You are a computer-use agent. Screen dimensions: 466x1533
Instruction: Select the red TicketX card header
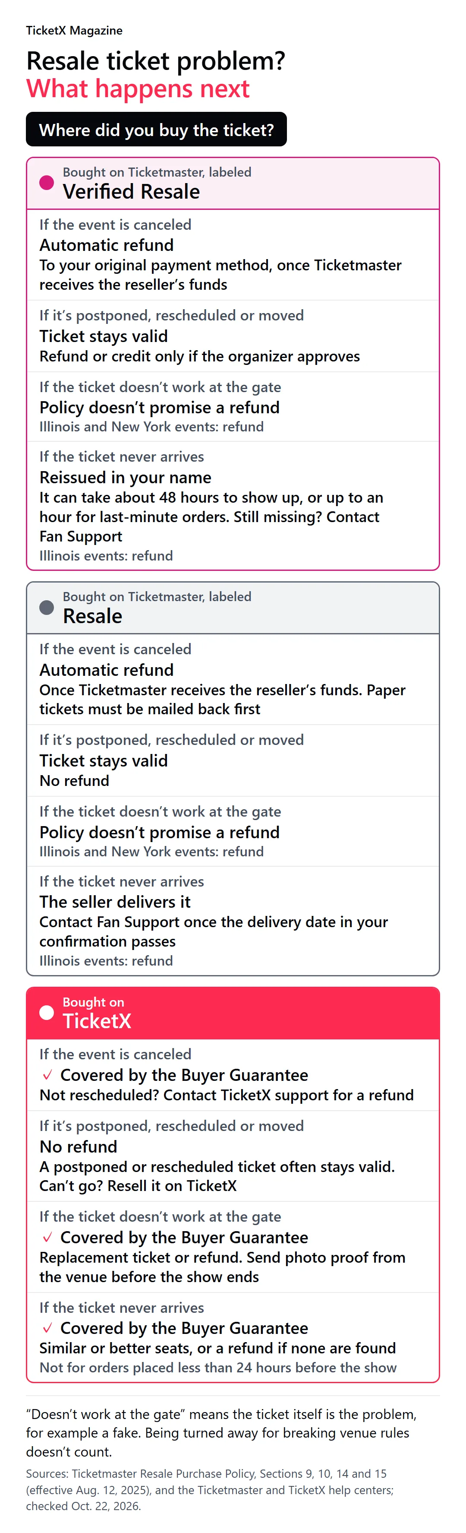click(x=233, y=1013)
